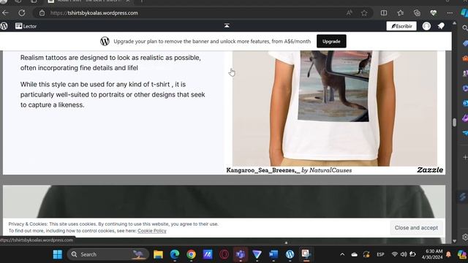The width and height of the screenshot is (468, 263).
Task: Open the Lector reader link
Action: [26, 26]
